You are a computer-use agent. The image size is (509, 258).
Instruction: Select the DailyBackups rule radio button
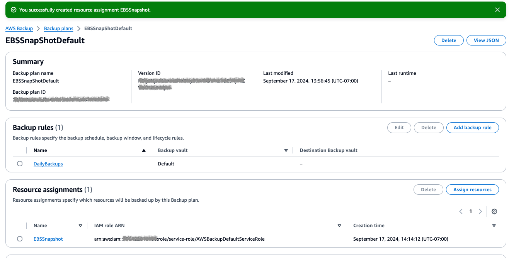click(x=20, y=164)
